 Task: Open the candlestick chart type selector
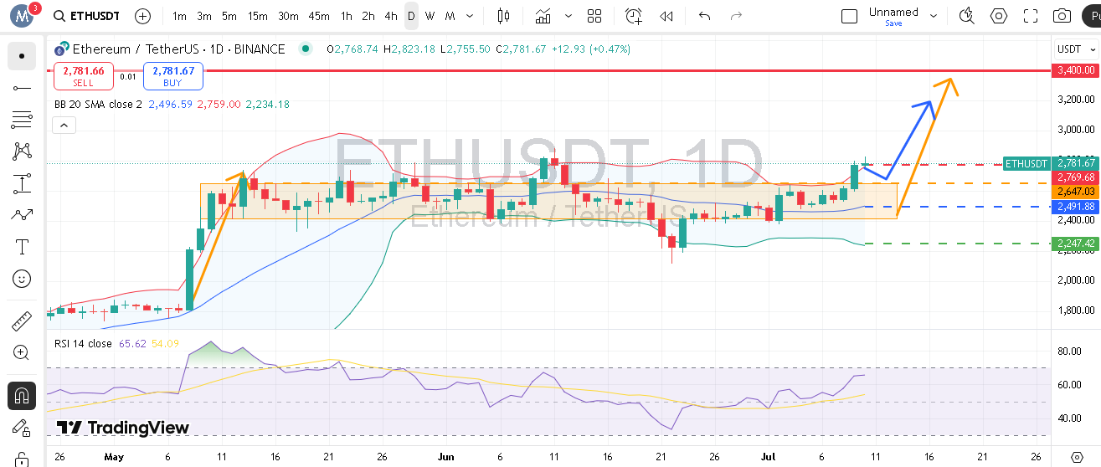pos(503,16)
